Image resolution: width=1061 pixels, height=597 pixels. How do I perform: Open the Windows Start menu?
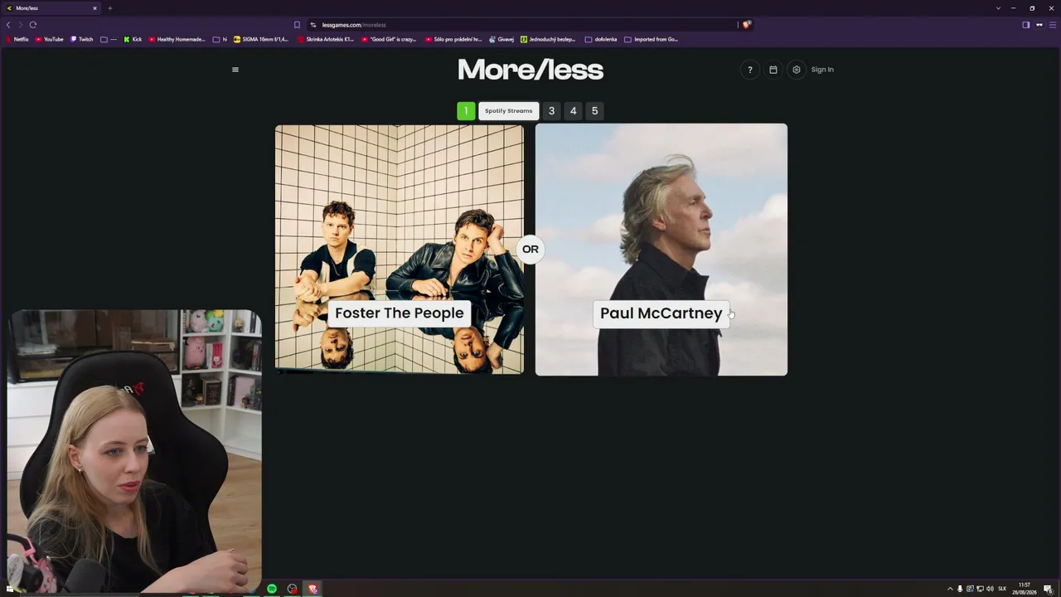[x=9, y=589]
